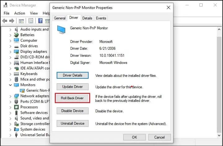Click the Software devices icon

[16, 113]
